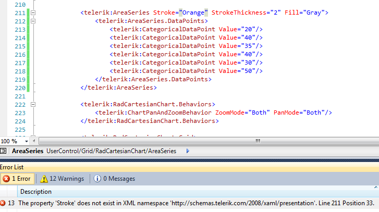Click the red error icon in row 13
The height and width of the screenshot is (212, 379).
[x=3, y=203]
